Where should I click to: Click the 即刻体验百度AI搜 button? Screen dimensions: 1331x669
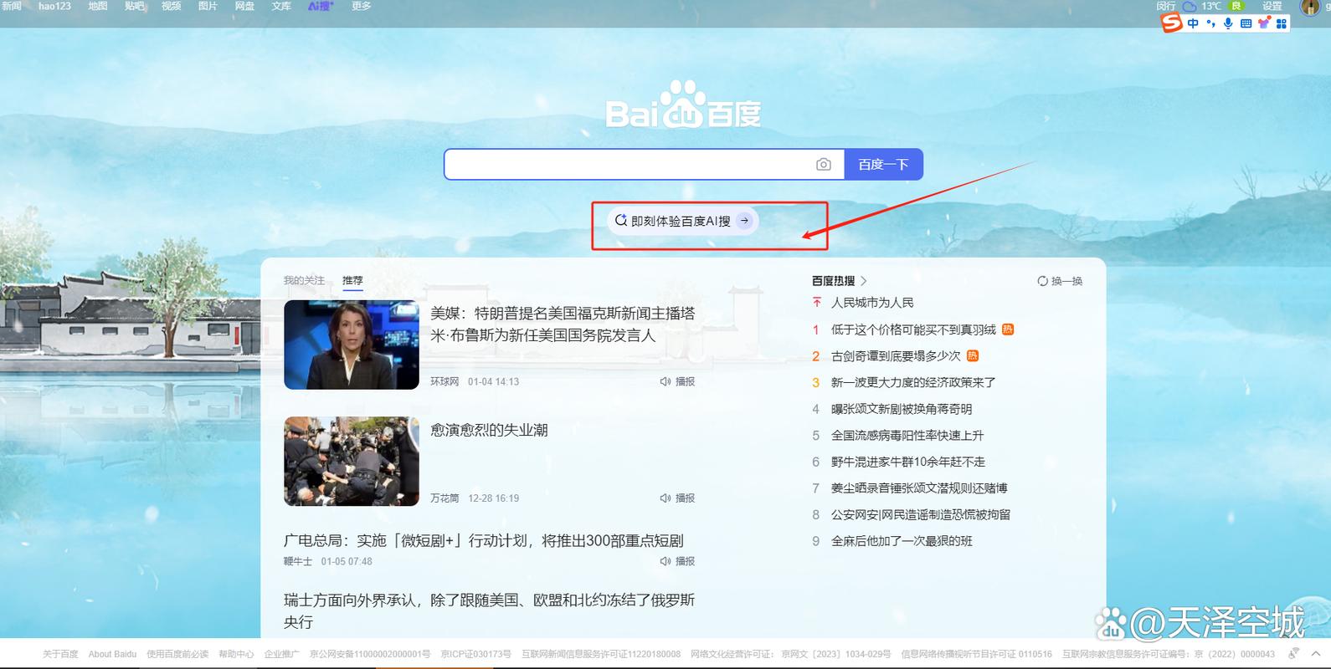(682, 221)
